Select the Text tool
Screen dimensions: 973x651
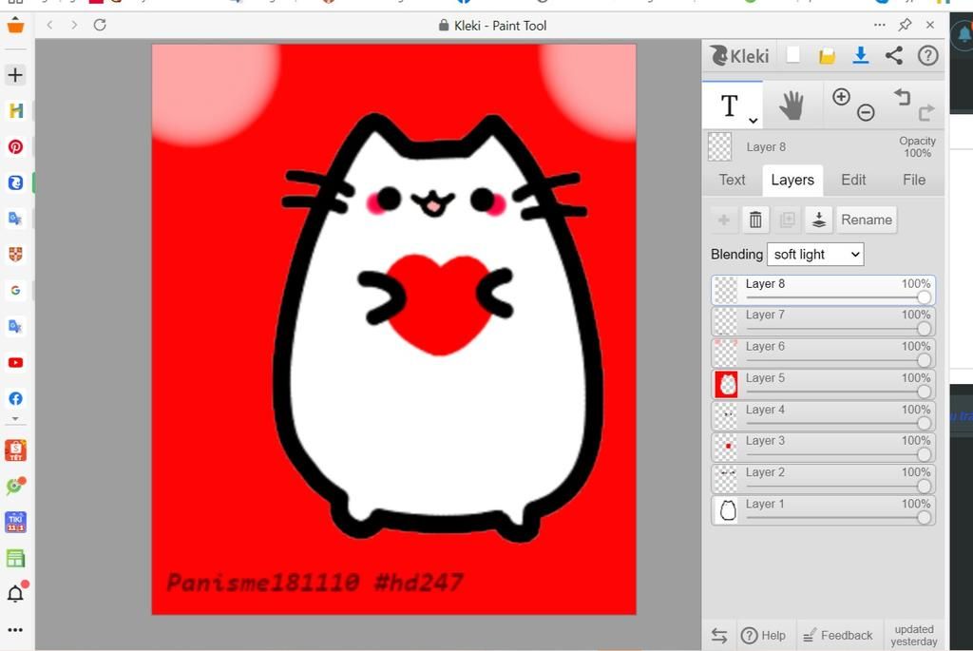pos(730,106)
